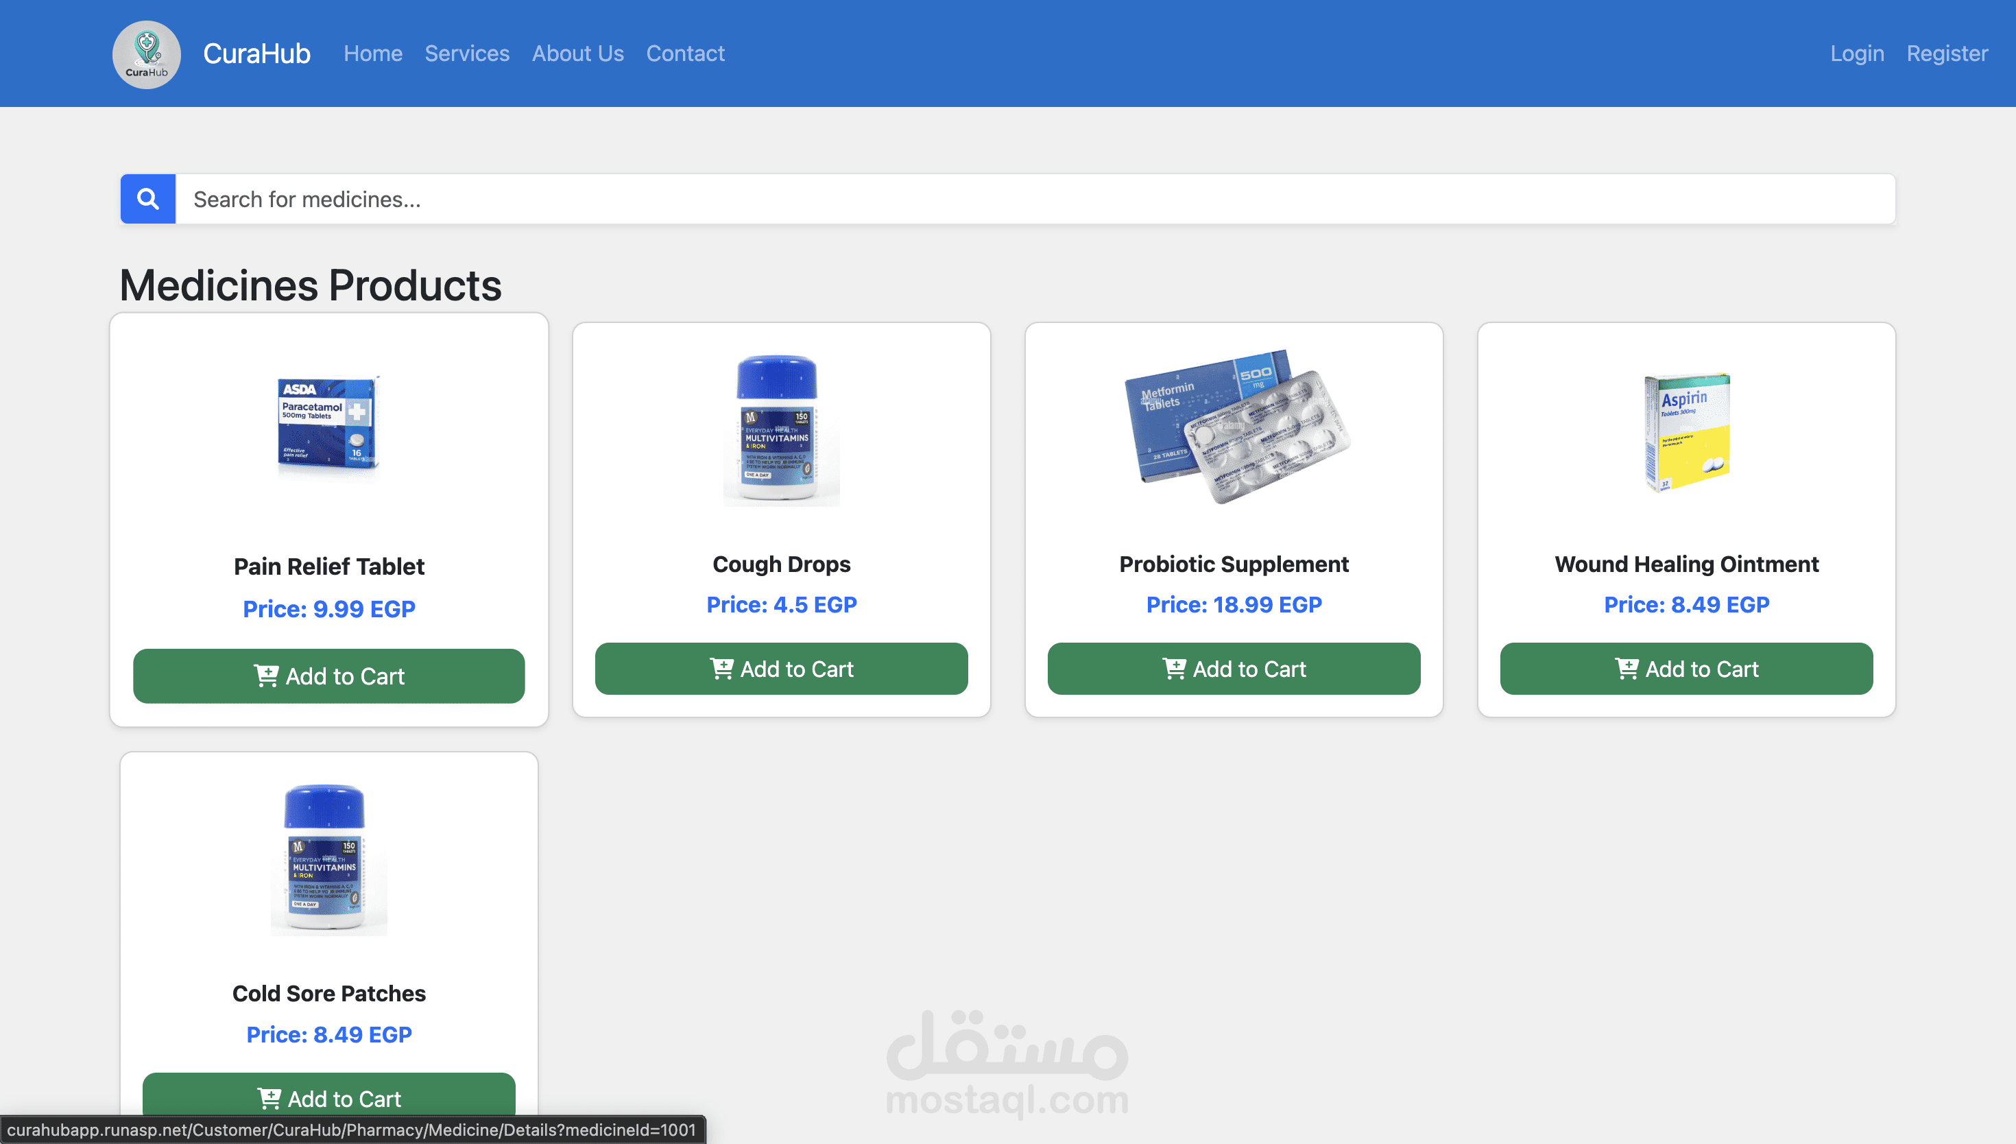Click the blue magnifier search icon

tap(147, 199)
